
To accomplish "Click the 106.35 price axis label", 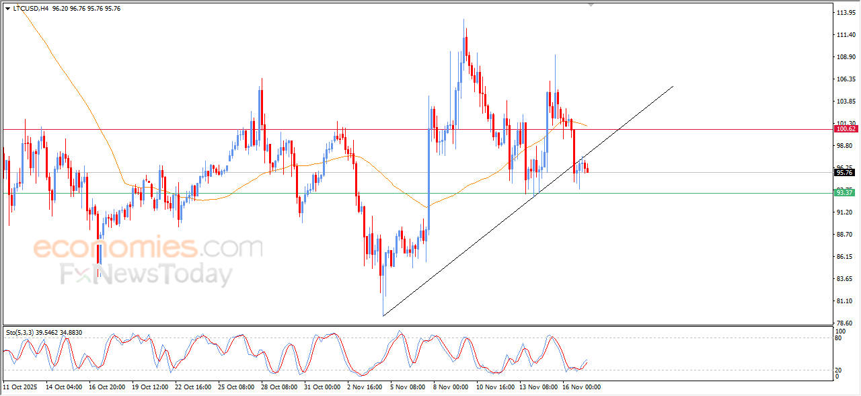I will [846, 79].
